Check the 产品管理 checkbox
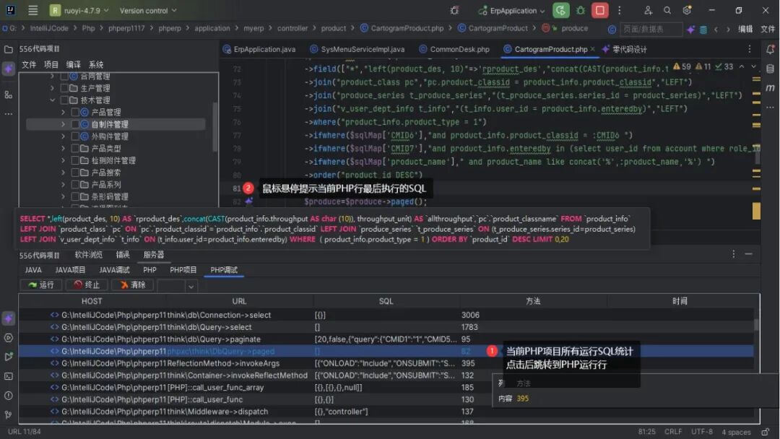The width and height of the screenshot is (780, 439). pyautogui.click(x=75, y=113)
